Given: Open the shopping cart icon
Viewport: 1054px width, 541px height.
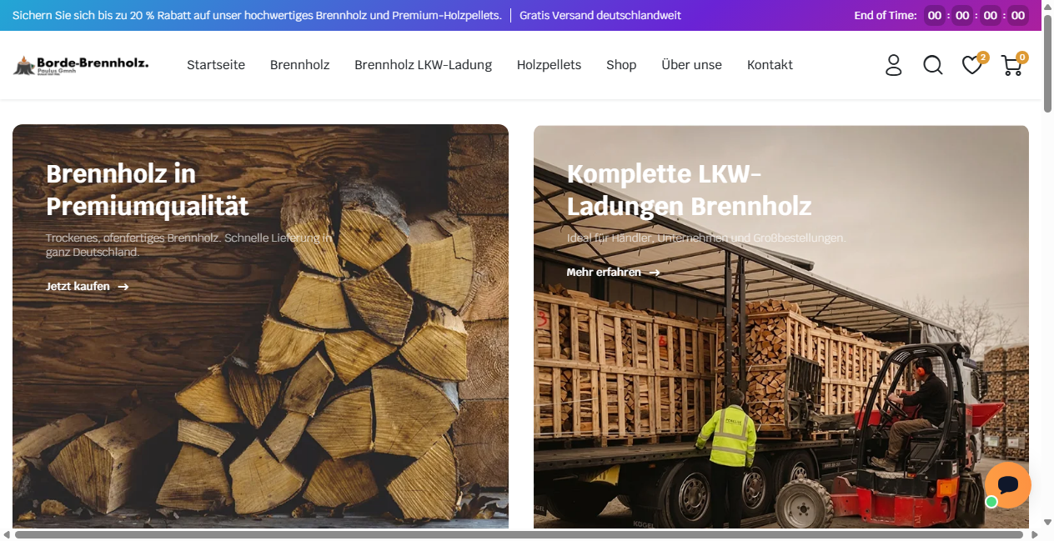Looking at the screenshot, I should pos(1012,65).
